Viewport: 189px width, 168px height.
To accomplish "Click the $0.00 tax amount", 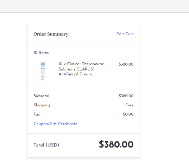I will coord(128,114).
